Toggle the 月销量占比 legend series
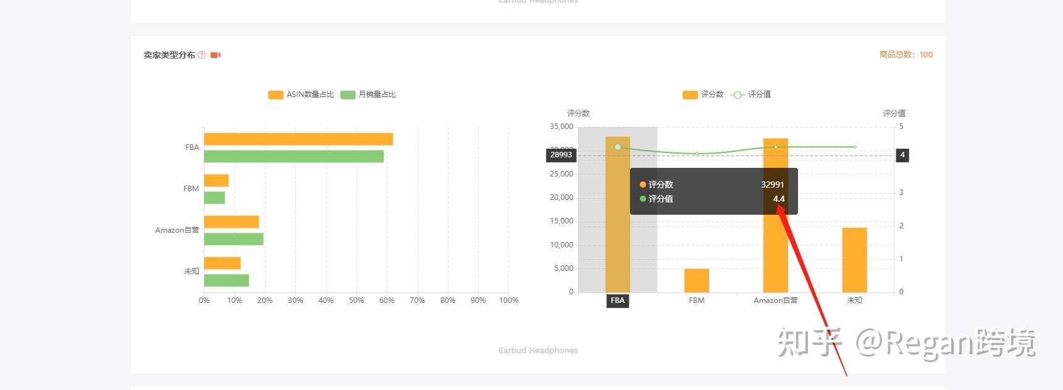The width and height of the screenshot is (1063, 390). pyautogui.click(x=368, y=94)
